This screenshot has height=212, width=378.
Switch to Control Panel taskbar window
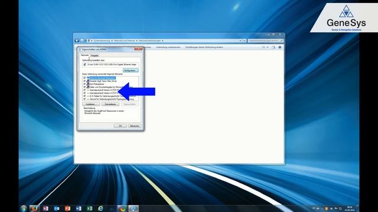133,208
